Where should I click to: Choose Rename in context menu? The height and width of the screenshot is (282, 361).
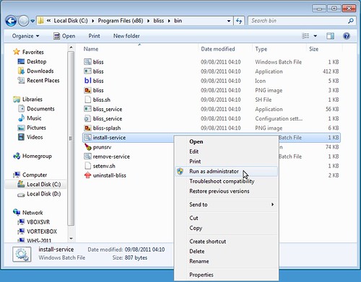(x=226, y=261)
